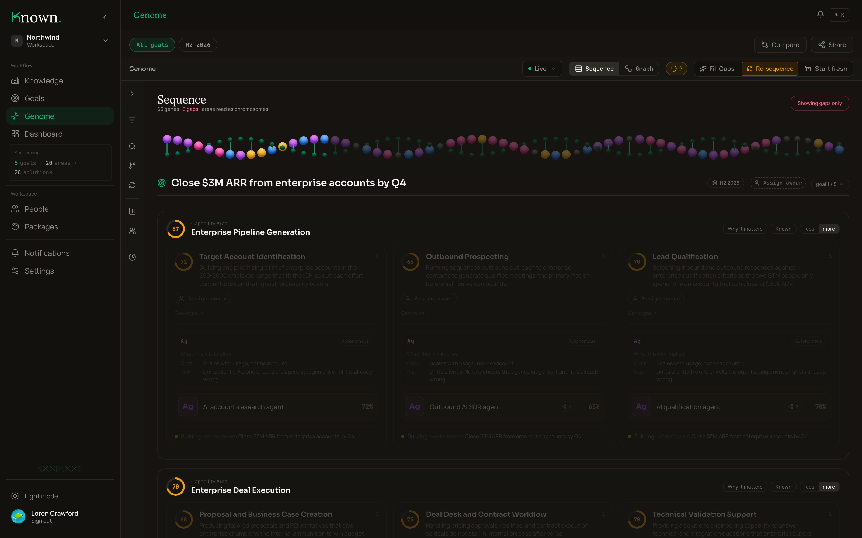Open the goal 1 / 5 selector
Viewport: 862px width, 538px height.
(x=830, y=184)
